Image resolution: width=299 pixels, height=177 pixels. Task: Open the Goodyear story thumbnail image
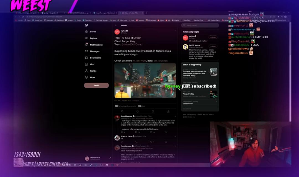(x=213, y=72)
